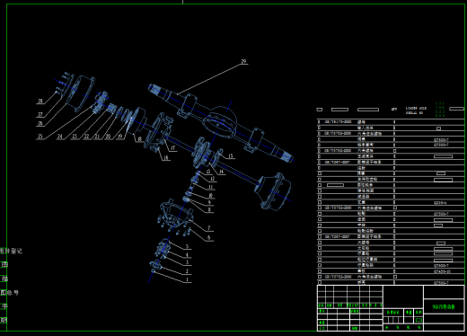Viewport: 467px width, 336px height.
Task: Select balloon number 29 above the axle housing
Action: click(x=243, y=61)
